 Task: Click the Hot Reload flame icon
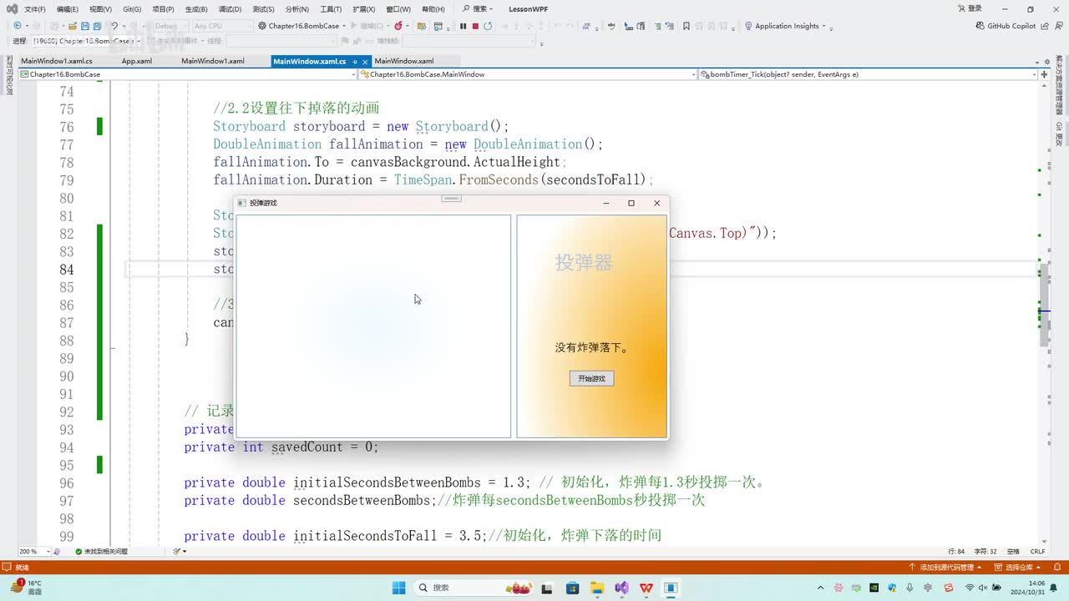coord(398,26)
